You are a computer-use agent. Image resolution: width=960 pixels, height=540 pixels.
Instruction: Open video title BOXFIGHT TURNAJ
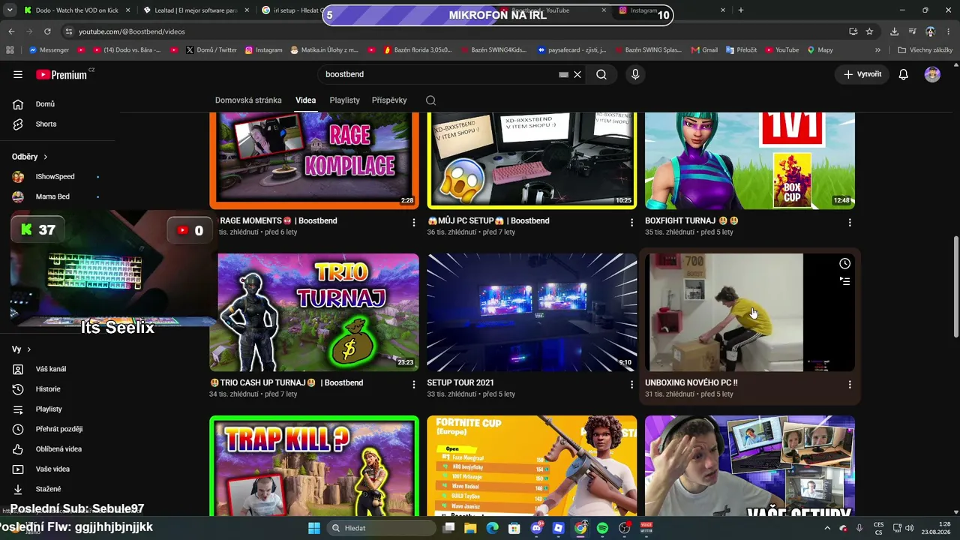click(x=691, y=220)
